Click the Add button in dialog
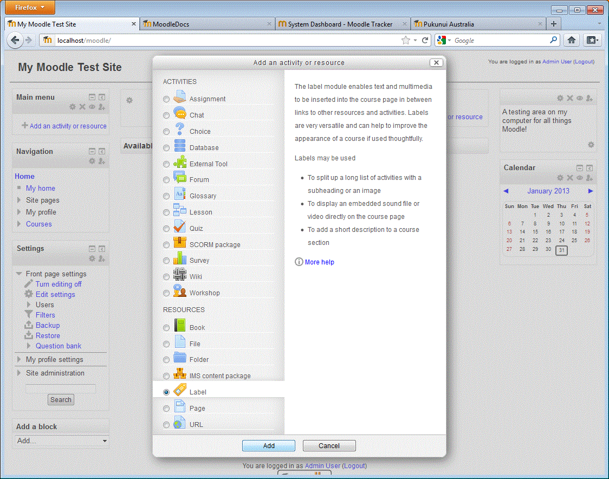The width and height of the screenshot is (609, 479). coord(268,445)
